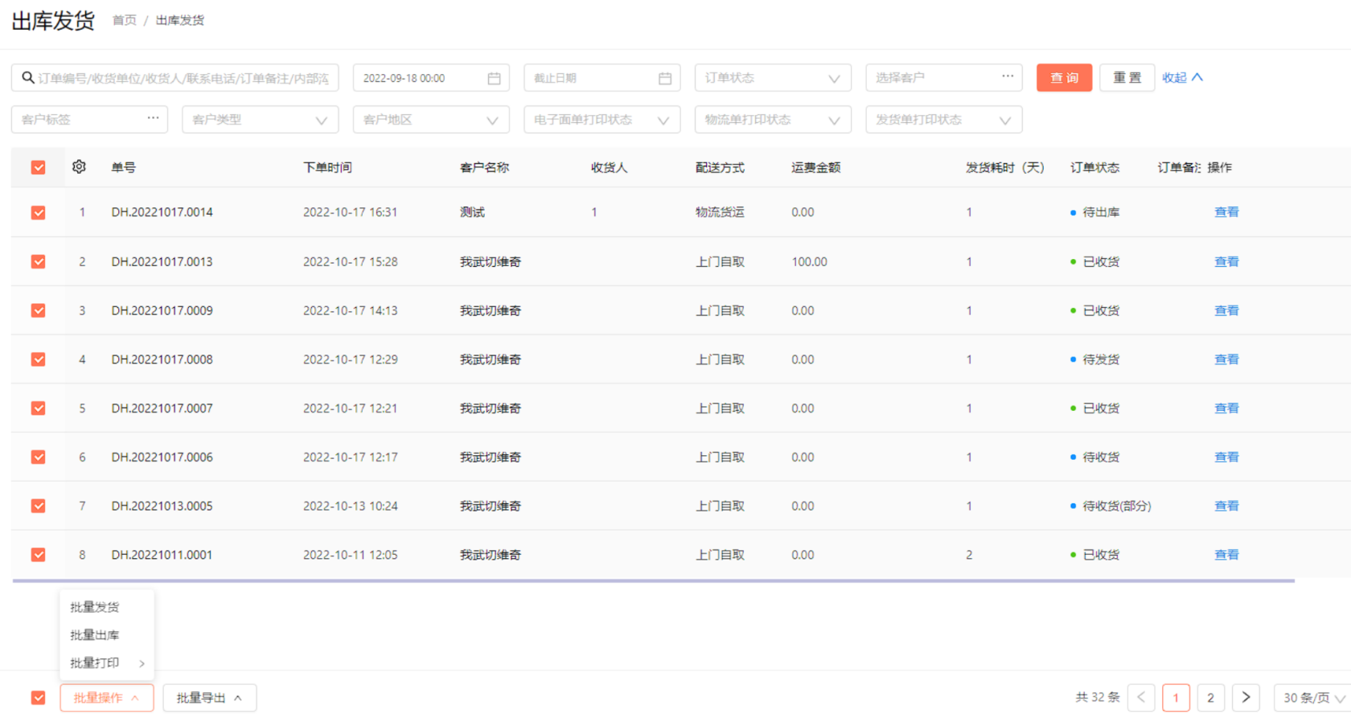
Task: View order DH.20221017.0007 via 查看
Action: pos(1226,408)
